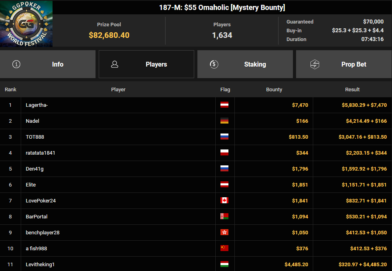Click ratatata1841's Polish flag
Viewport: 392px width, 271px height.
224,153
